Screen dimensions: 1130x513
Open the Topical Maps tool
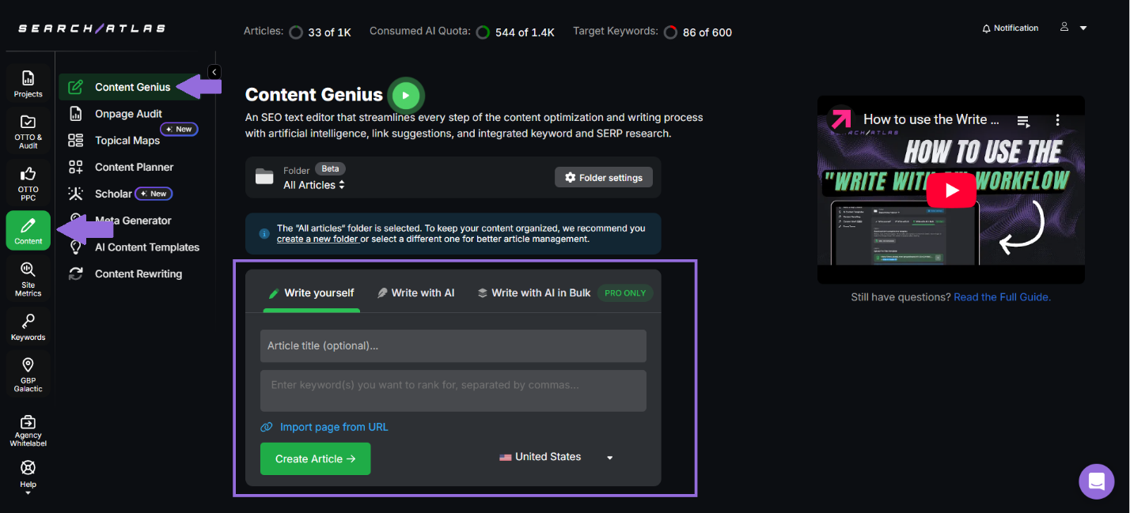tap(127, 140)
